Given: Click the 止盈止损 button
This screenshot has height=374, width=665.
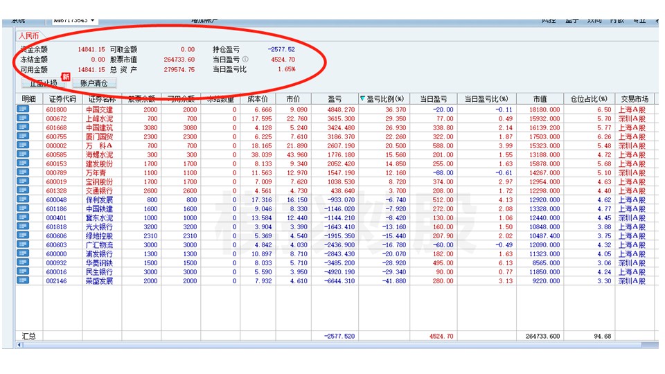Looking at the screenshot, I should pos(43,83).
